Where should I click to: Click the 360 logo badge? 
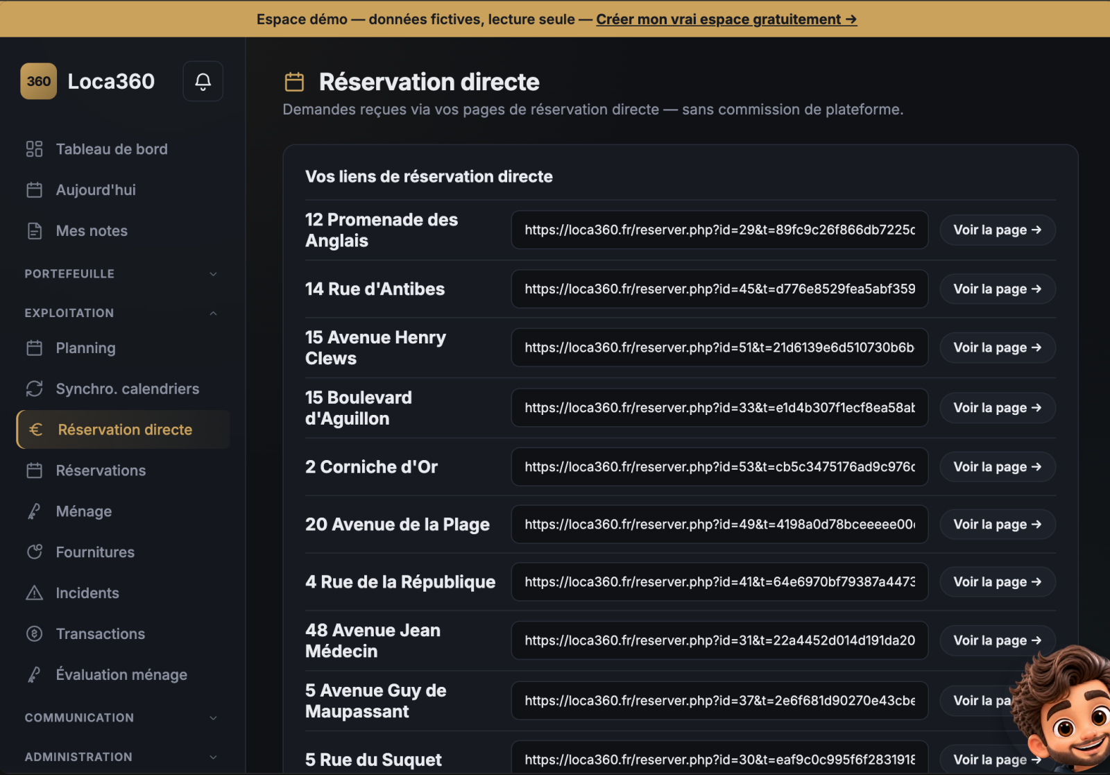point(39,81)
